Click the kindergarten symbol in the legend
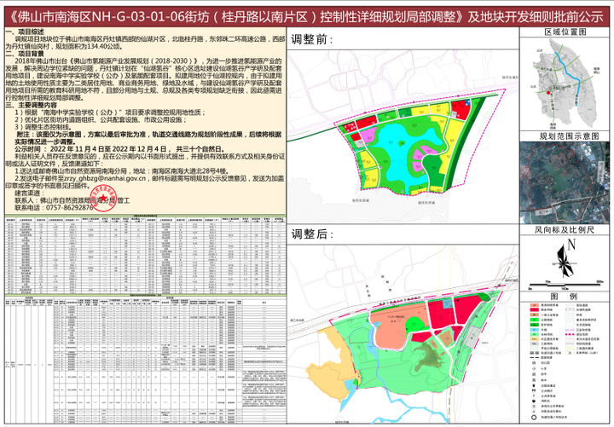Image resolution: width=614 pixels, height=427 pixels. point(534,363)
